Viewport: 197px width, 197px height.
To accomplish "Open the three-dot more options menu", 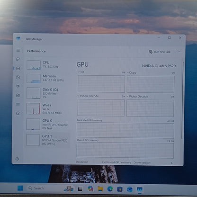I will [179, 52].
